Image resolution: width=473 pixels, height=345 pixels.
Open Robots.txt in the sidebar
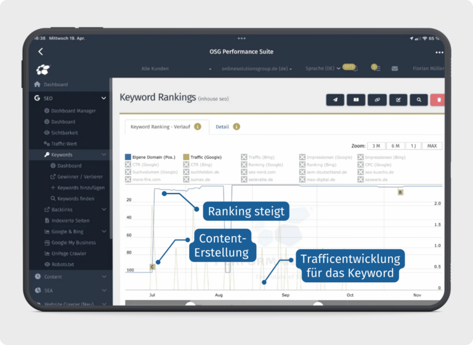point(59,264)
